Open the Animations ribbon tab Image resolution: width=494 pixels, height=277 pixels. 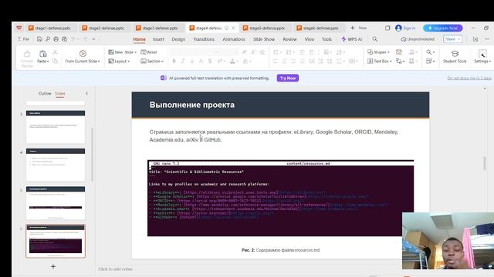point(234,39)
